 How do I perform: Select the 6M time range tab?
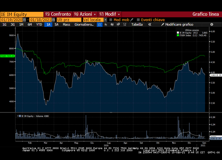30,24
